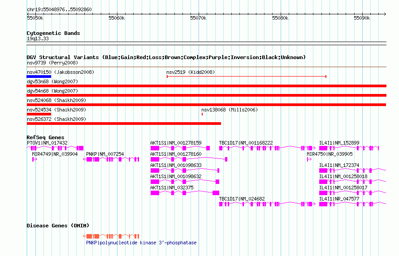Click the 55070k ruler tick label
The image size is (399, 256).
coord(198,18)
